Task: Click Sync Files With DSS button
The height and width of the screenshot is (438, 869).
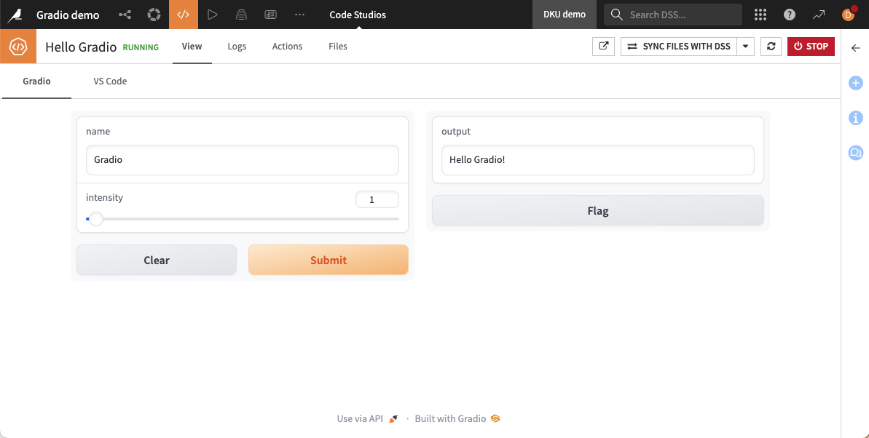Action: [x=679, y=46]
